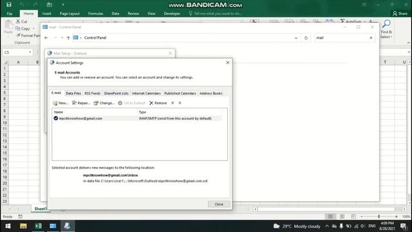Expand the Control Panel address bar dropdown
This screenshot has width=412, height=232.
(296, 38)
